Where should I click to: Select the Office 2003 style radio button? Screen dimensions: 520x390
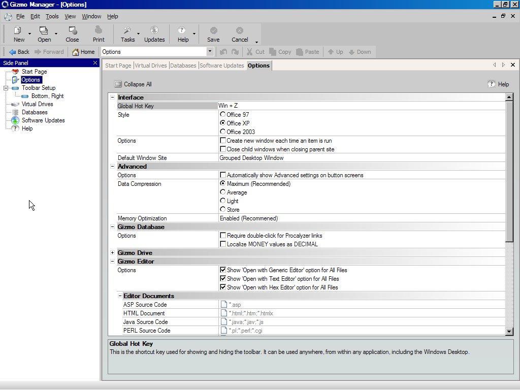222,132
